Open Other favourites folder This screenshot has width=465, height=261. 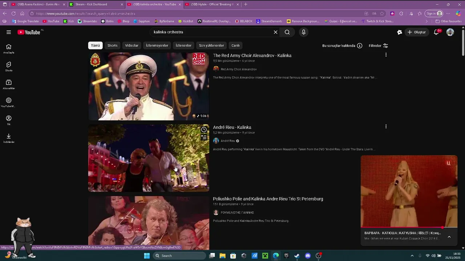(x=448, y=21)
